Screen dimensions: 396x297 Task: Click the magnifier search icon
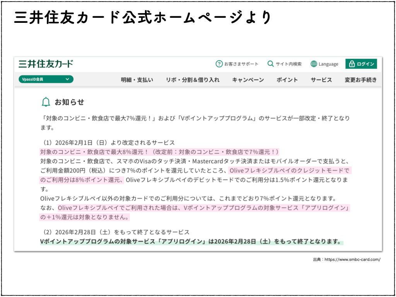(x=270, y=64)
